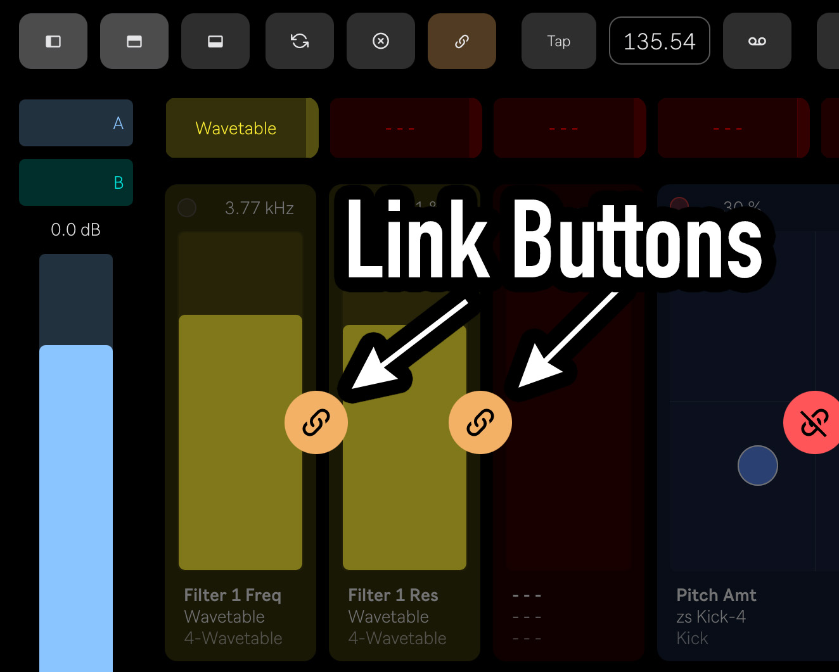Click the blue master volume fader

[x=76, y=463]
